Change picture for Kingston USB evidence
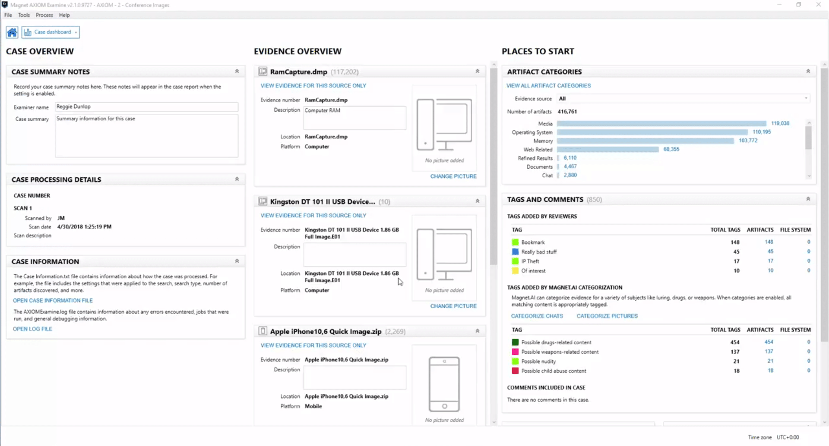This screenshot has height=446, width=829. [x=453, y=306]
